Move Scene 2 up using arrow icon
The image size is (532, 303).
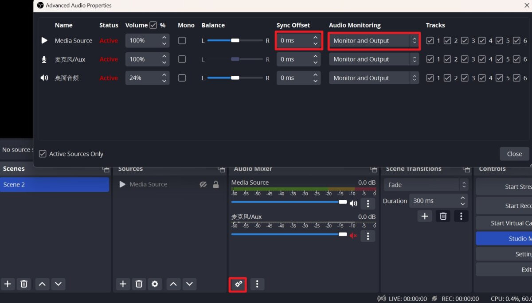click(x=42, y=284)
